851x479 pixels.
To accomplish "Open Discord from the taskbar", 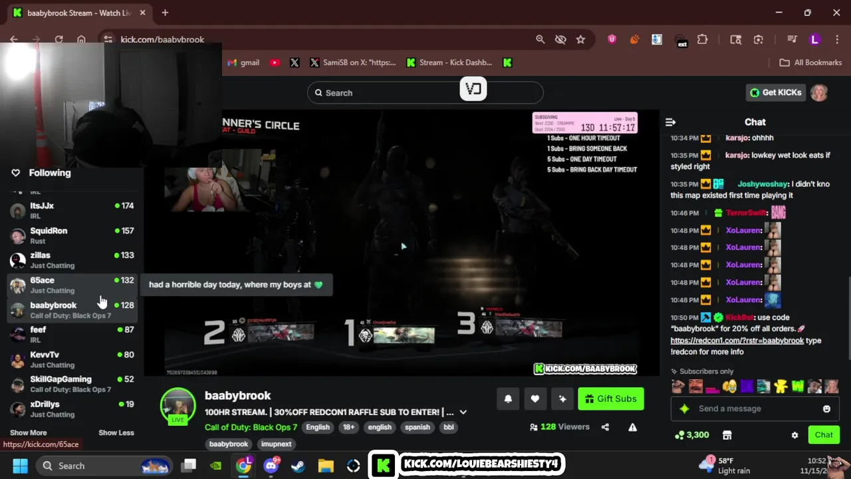I will tap(271, 466).
